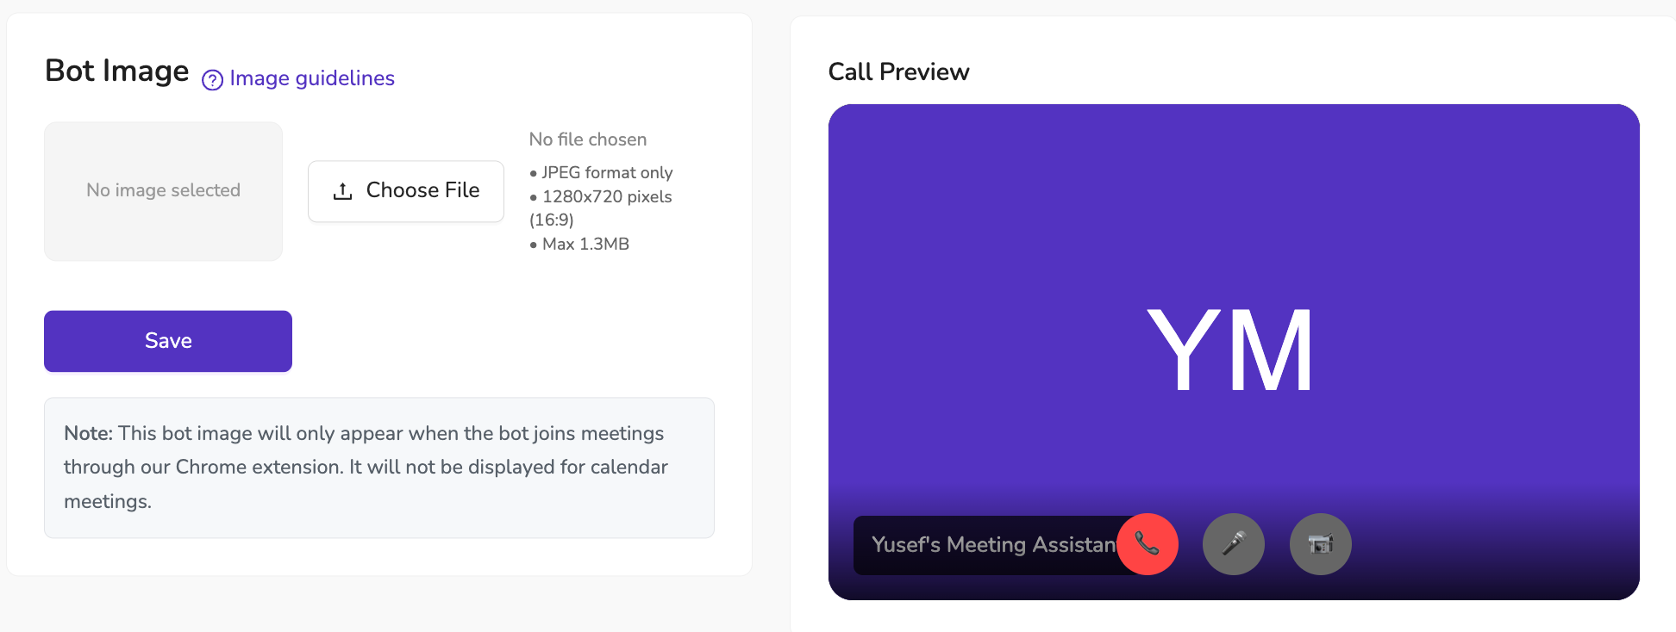Viewport: 1676px width, 632px height.
Task: Click the Bot Image heading
Action: 117,71
